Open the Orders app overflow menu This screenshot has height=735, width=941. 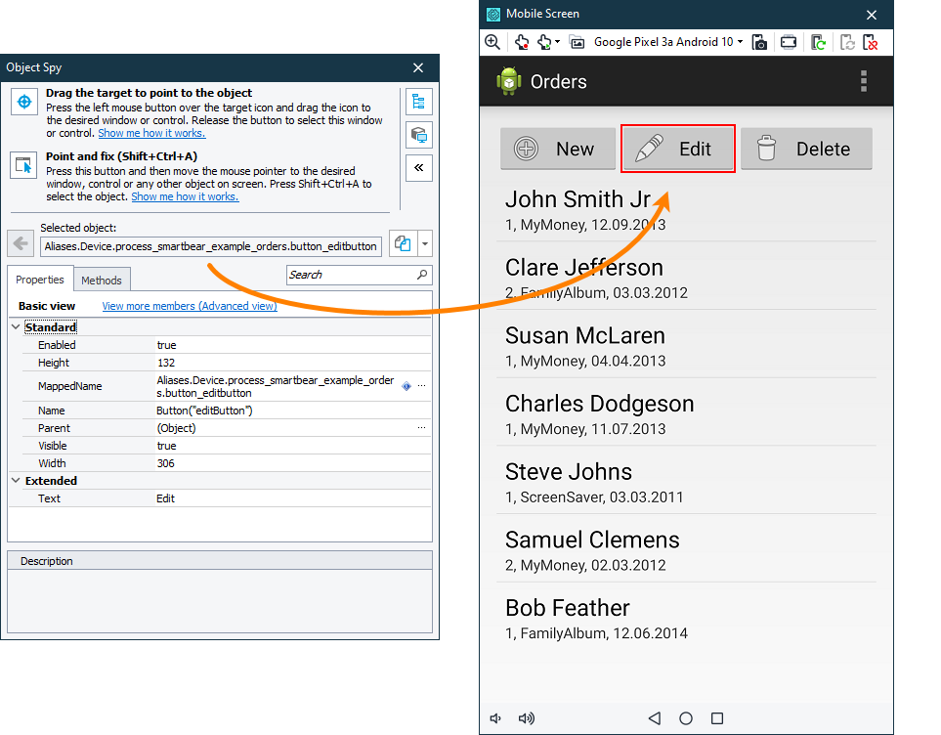click(x=864, y=81)
